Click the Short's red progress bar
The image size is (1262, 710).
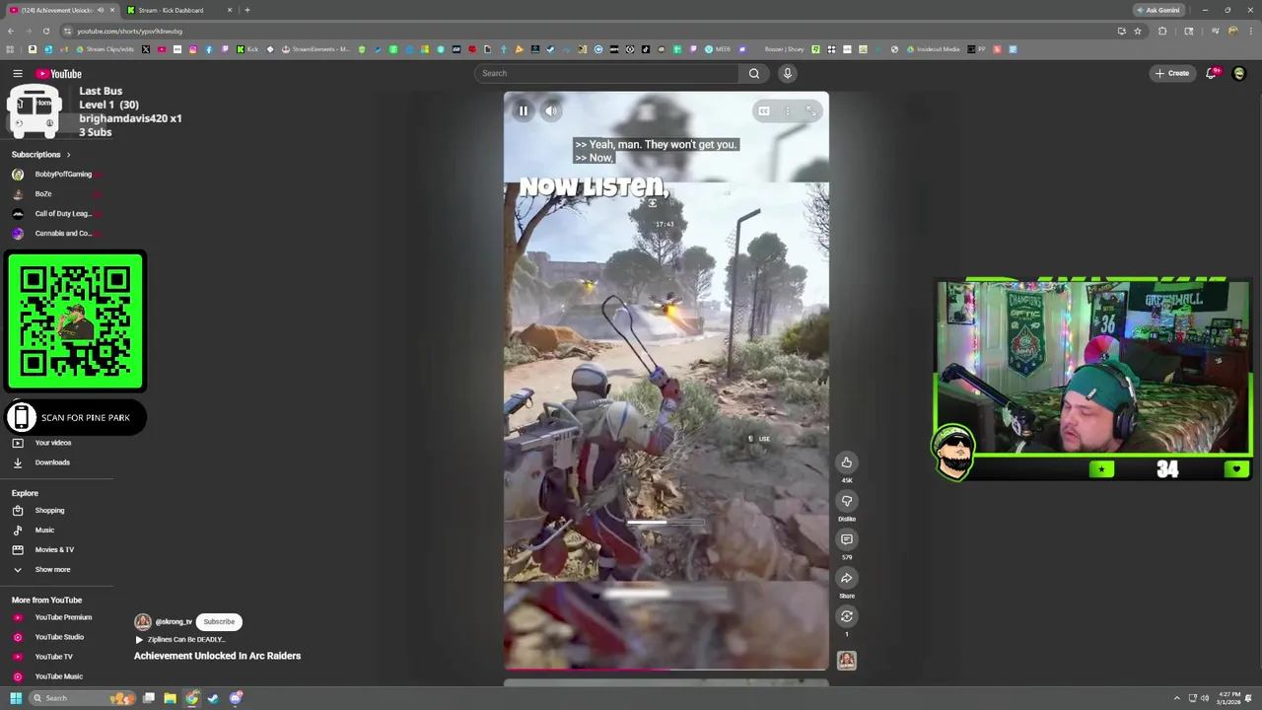666,670
